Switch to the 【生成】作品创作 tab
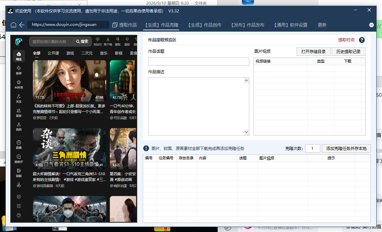The width and height of the screenshot is (382, 232). click(205, 25)
